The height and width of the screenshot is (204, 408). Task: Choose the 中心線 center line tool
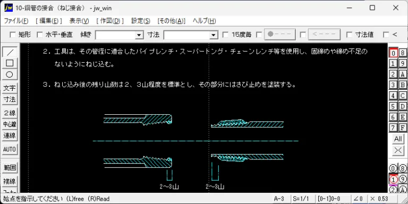tap(10, 124)
